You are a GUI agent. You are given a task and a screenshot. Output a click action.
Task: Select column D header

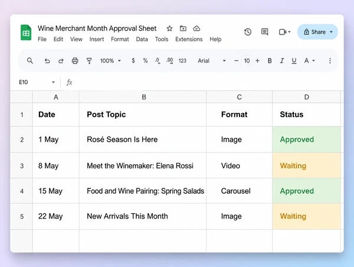[x=307, y=97]
